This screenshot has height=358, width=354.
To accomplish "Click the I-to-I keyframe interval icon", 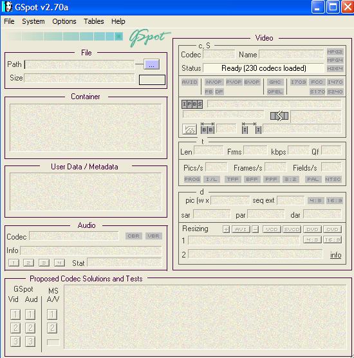I will [252, 128].
